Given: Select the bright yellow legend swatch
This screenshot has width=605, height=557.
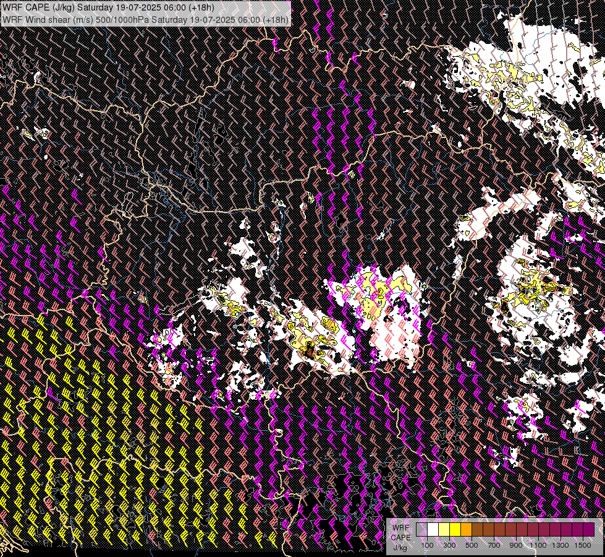Looking at the screenshot, I should [455, 530].
